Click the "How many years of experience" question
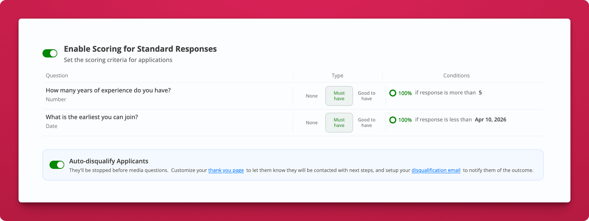The image size is (589, 221). click(108, 91)
